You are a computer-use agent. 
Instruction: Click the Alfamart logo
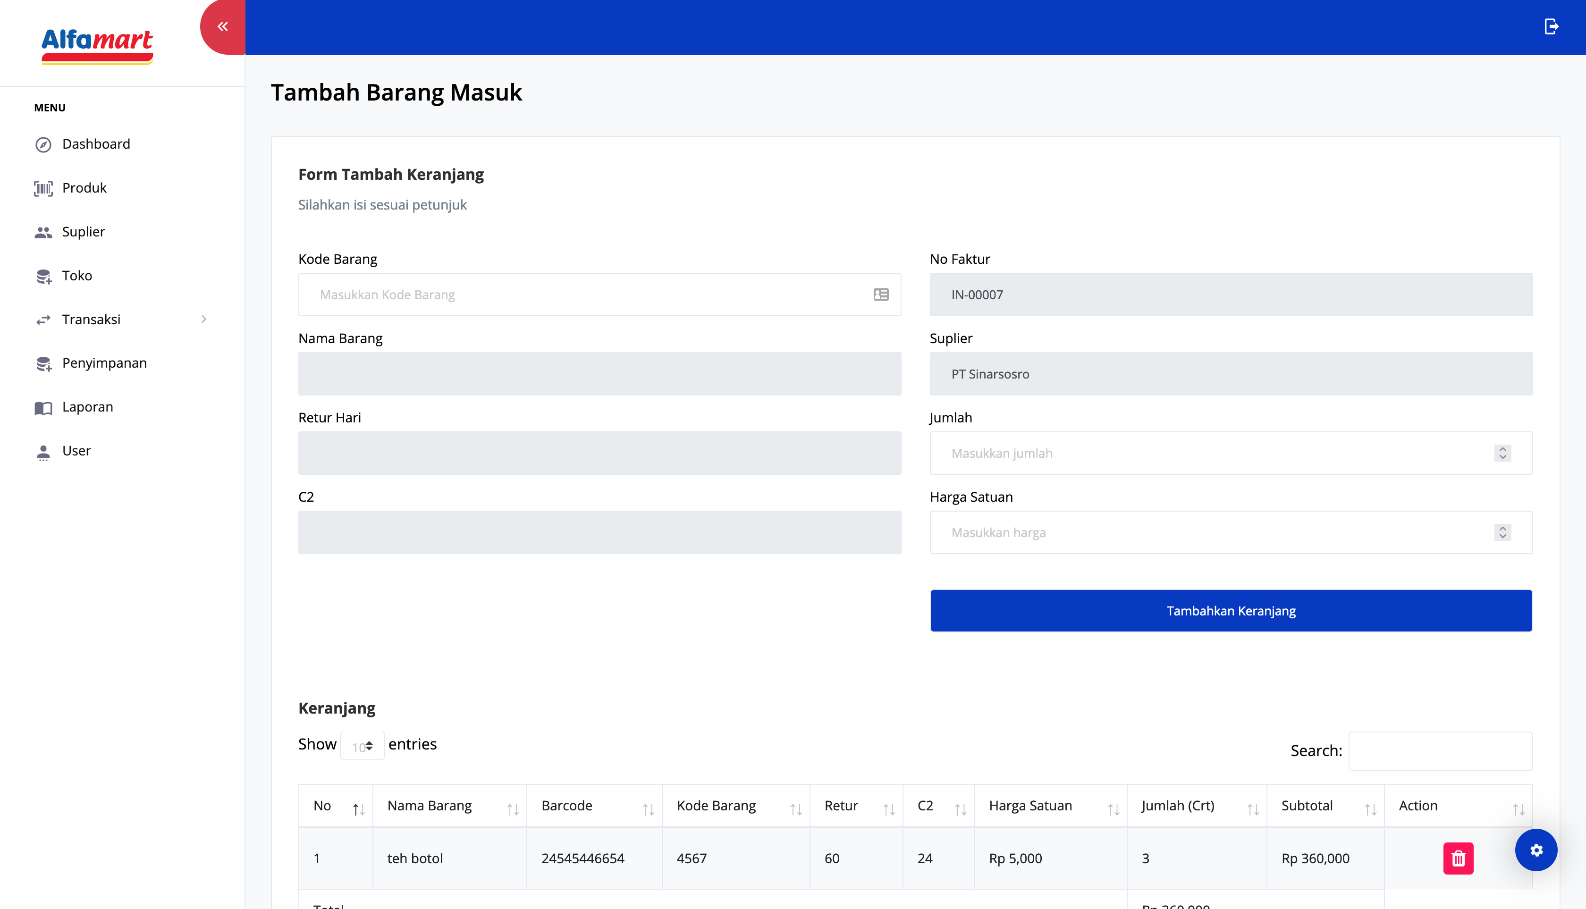point(97,46)
